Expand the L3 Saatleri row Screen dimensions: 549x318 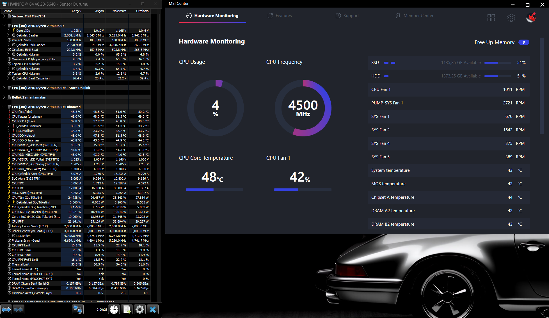pos(8,235)
